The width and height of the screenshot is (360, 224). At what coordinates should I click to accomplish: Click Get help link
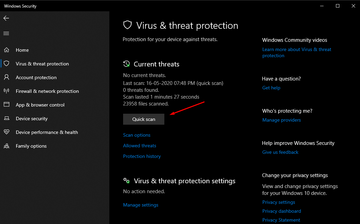tap(271, 88)
